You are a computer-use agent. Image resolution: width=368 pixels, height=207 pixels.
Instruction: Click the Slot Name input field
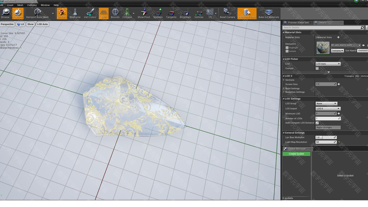click(363, 51)
